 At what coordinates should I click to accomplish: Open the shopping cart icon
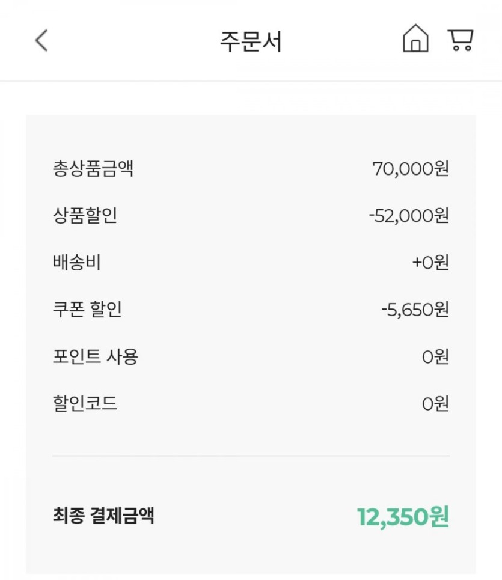coord(461,40)
